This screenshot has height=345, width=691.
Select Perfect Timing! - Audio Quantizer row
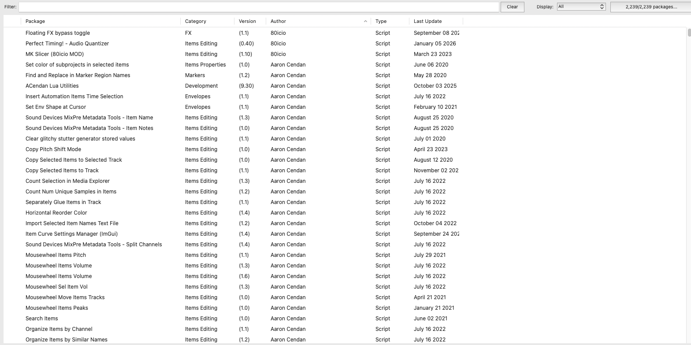[67, 44]
